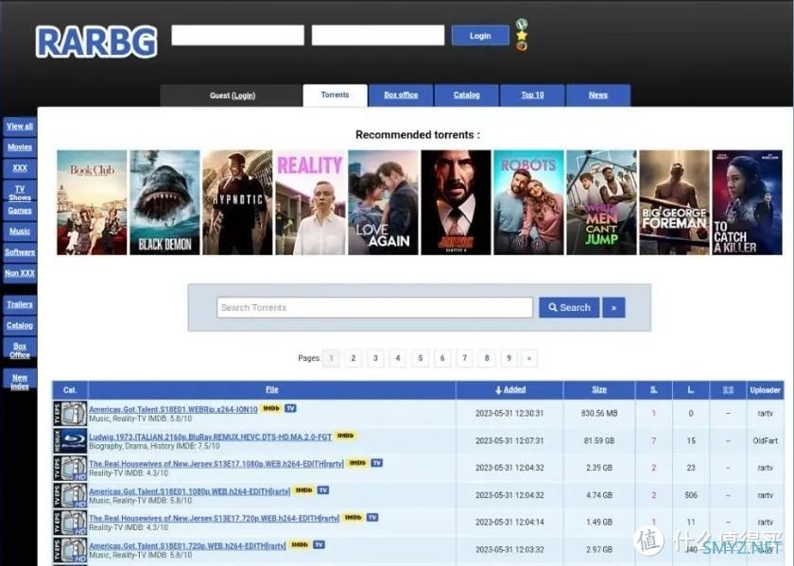Click IMDb badge on Americas.Got.Talent 1080p row
Image resolution: width=794 pixels, height=566 pixels.
click(303, 490)
